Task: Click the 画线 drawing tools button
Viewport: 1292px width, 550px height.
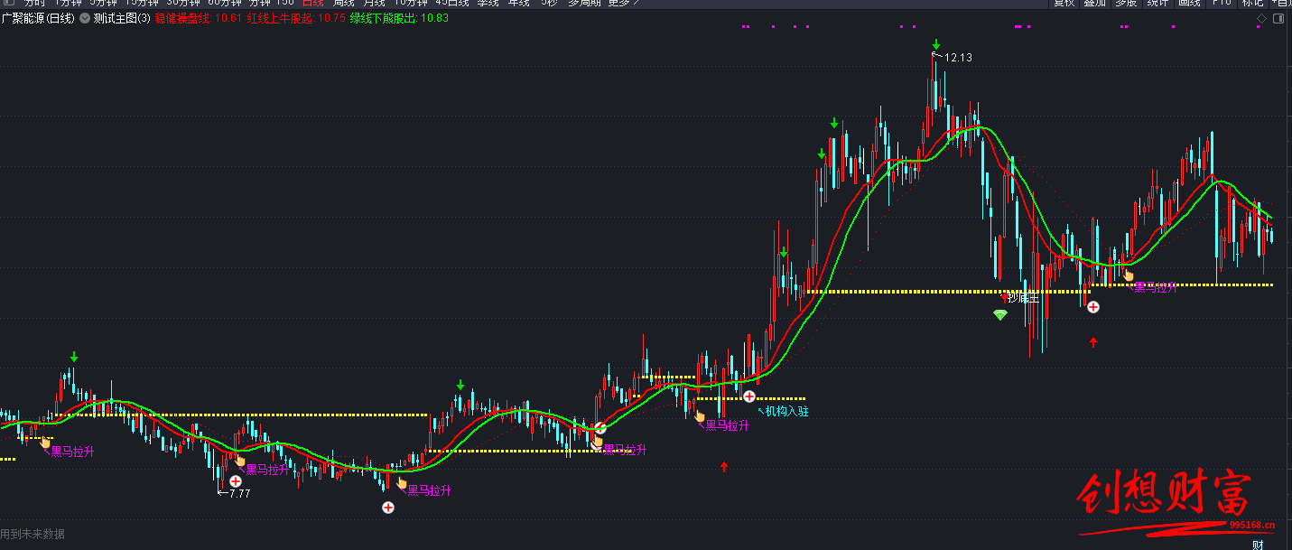Action: click(1189, 4)
